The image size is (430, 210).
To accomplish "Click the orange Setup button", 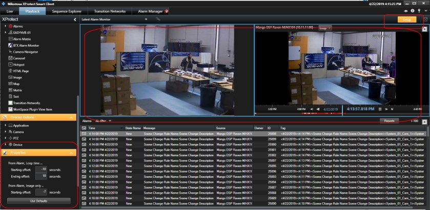I will [x=407, y=19].
